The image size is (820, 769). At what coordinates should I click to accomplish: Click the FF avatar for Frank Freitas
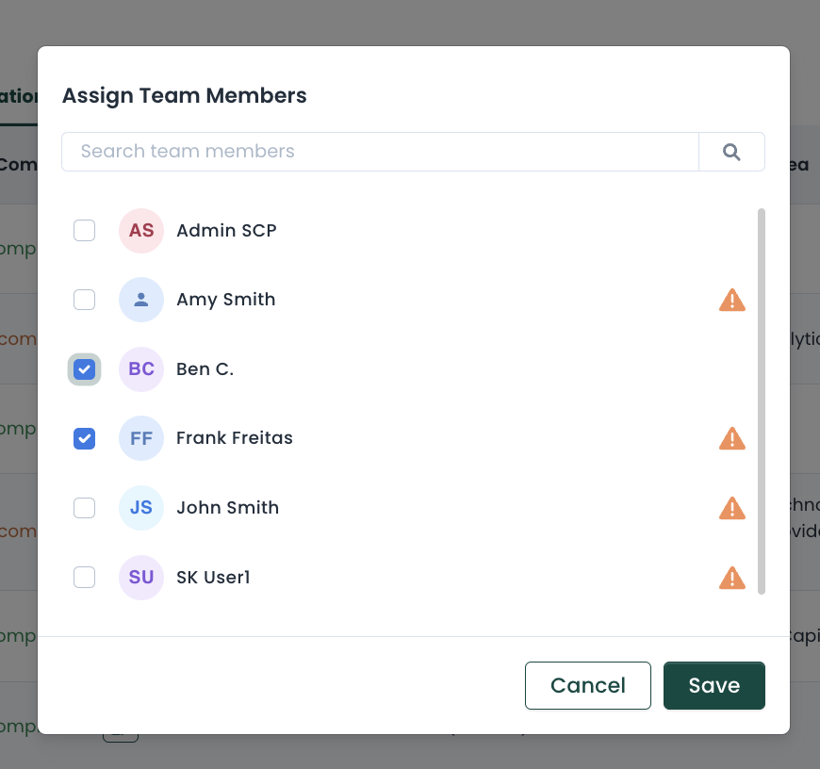pos(141,438)
